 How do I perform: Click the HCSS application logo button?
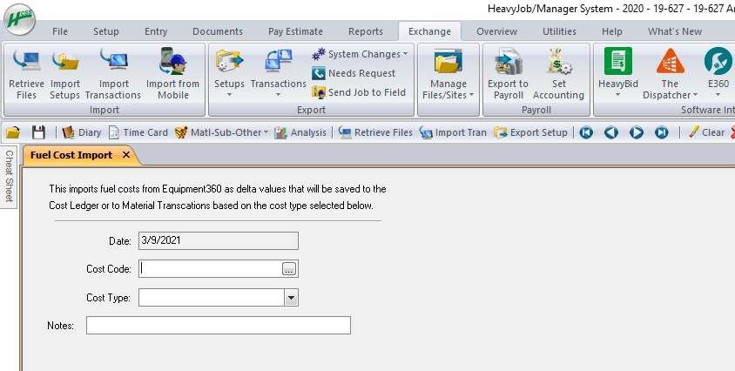tap(20, 20)
